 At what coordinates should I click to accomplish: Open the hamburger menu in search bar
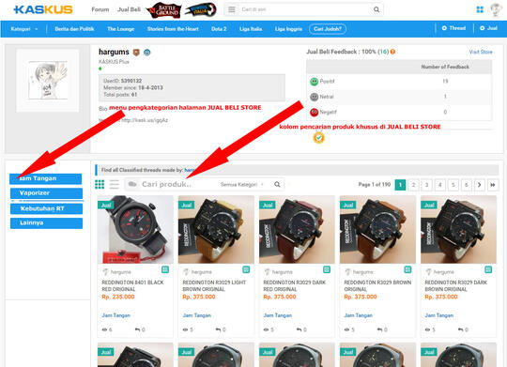(232, 9)
